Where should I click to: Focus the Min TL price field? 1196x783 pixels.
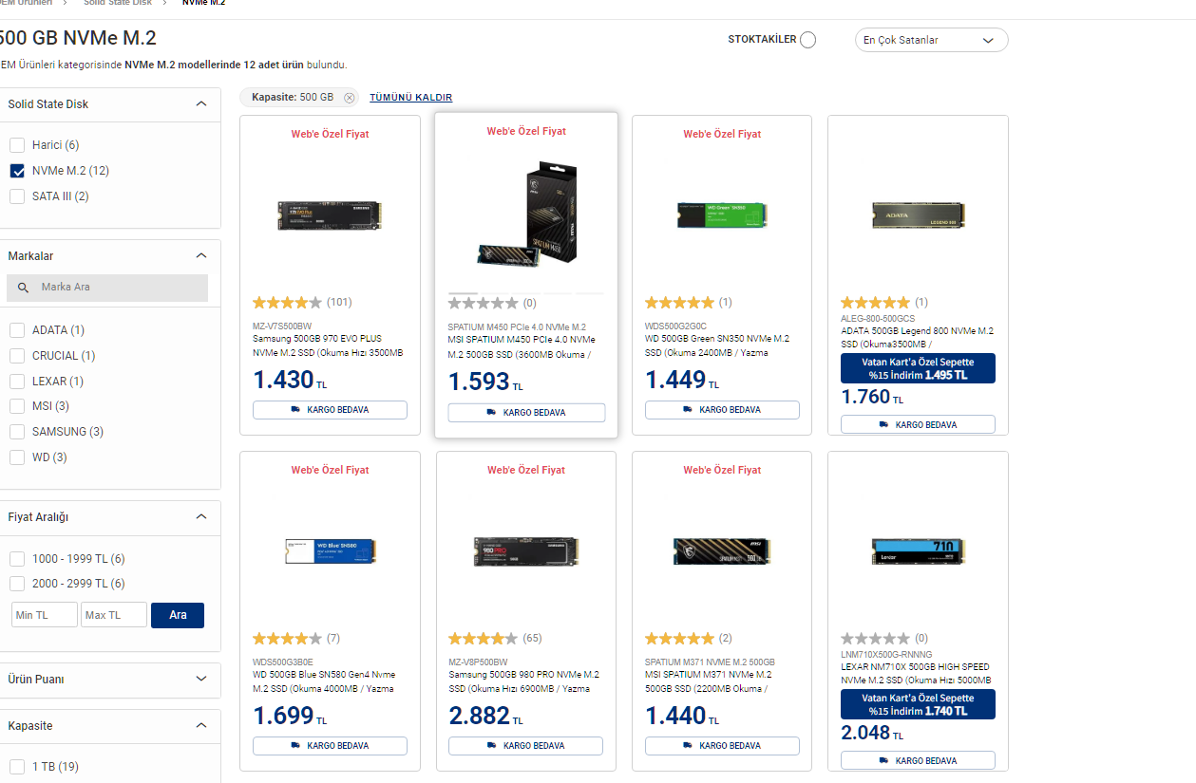tap(45, 615)
